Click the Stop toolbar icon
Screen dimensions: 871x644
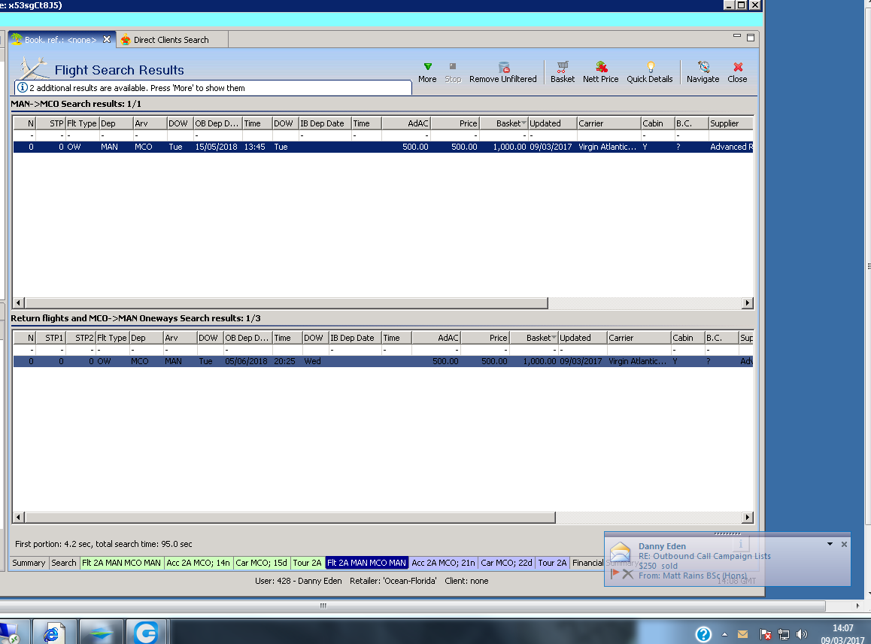pyautogui.click(x=453, y=72)
